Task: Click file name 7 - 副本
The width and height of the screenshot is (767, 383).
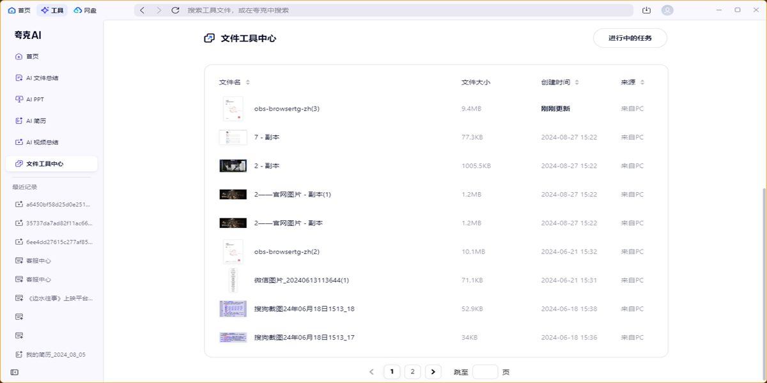Action: (267, 137)
